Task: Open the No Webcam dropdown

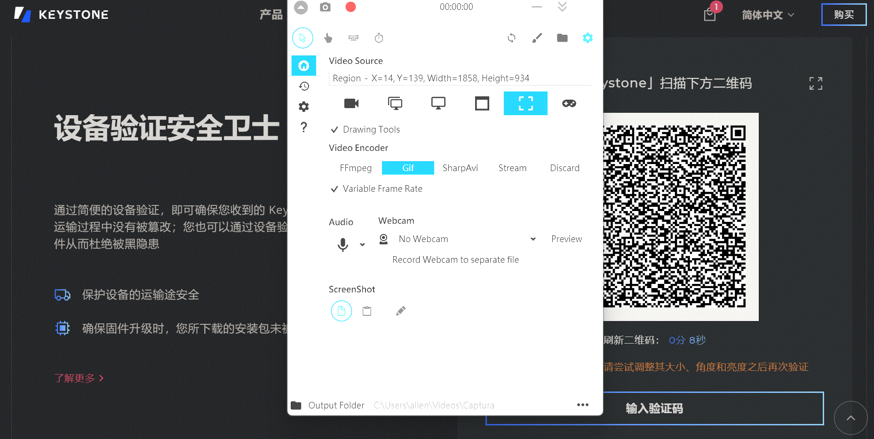Action: pyautogui.click(x=467, y=239)
